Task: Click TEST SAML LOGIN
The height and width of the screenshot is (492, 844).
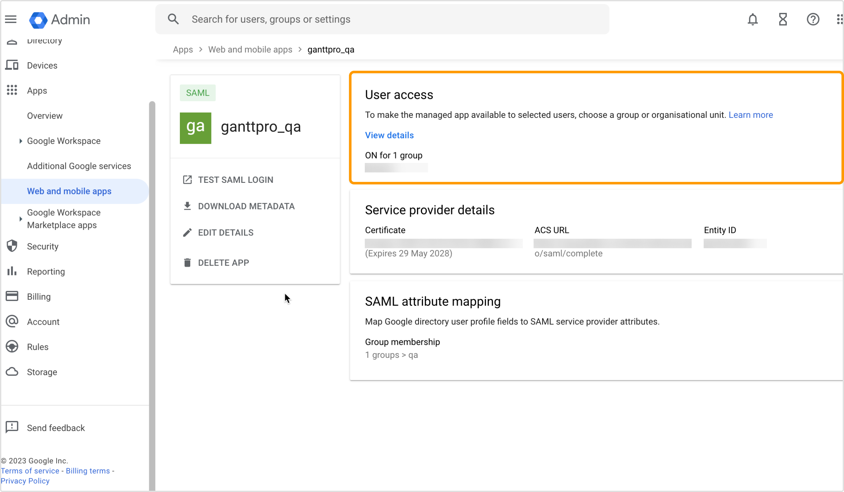Action: (x=235, y=180)
